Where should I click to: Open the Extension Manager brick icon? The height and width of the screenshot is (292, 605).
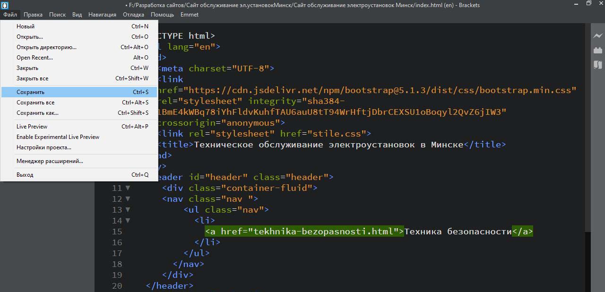[x=597, y=50]
